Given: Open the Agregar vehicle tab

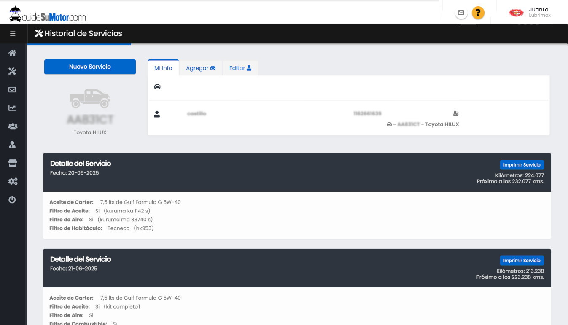Looking at the screenshot, I should (201, 68).
